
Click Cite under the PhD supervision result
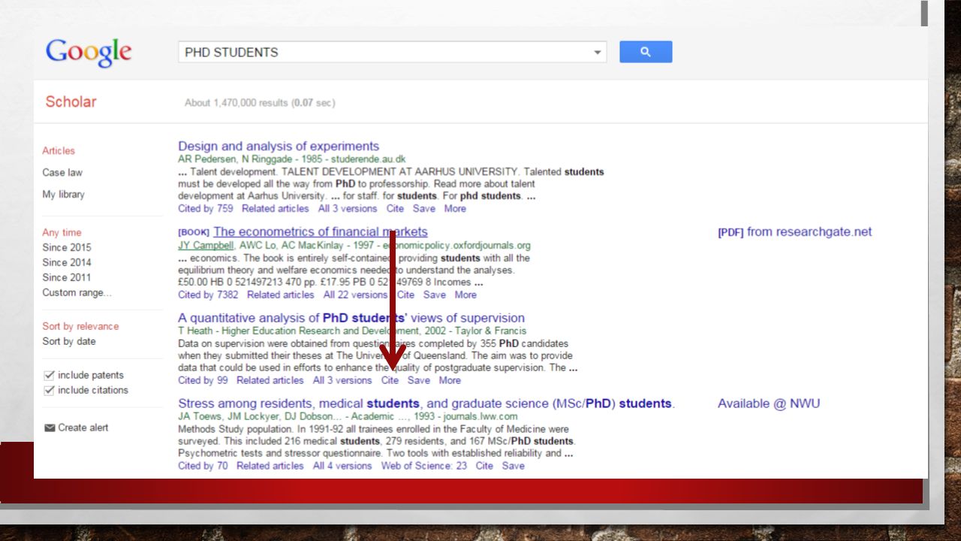click(390, 380)
